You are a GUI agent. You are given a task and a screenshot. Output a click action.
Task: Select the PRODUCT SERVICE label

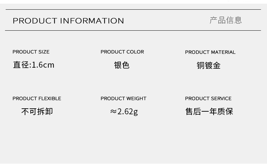tap(208, 98)
